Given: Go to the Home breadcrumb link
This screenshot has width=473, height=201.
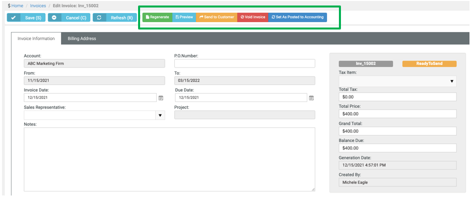Looking at the screenshot, I should click(17, 5).
